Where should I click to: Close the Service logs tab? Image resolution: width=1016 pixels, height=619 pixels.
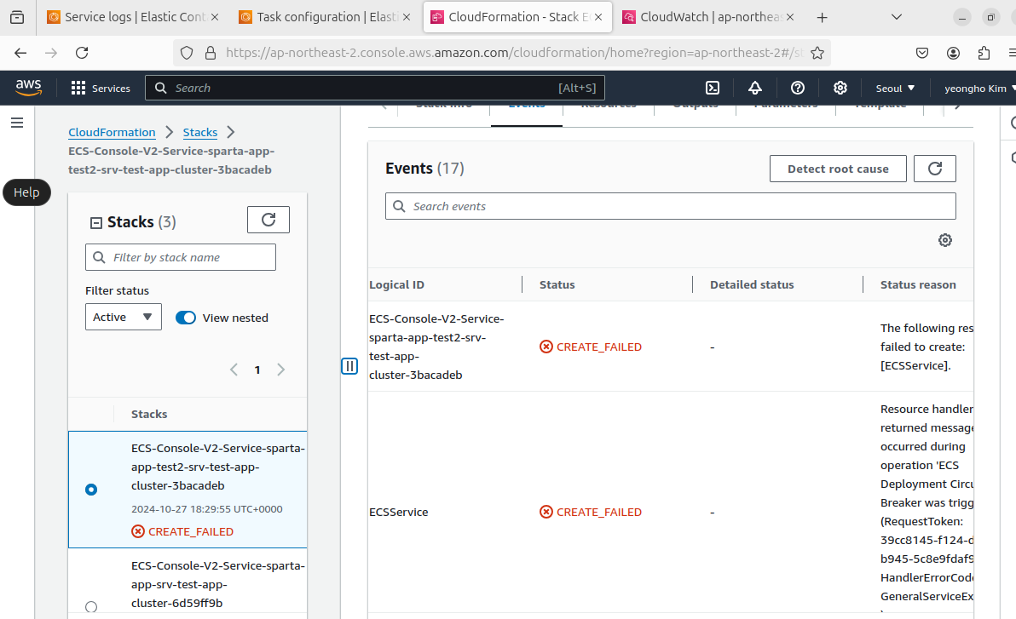point(215,18)
